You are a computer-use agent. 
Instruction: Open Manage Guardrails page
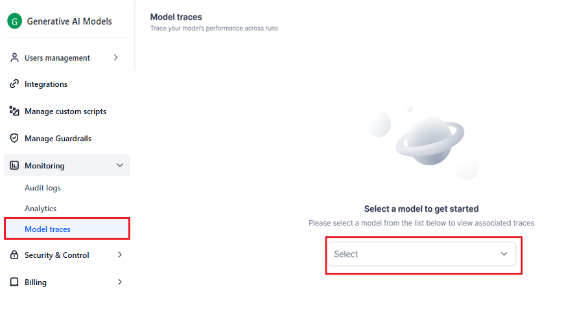pos(58,139)
